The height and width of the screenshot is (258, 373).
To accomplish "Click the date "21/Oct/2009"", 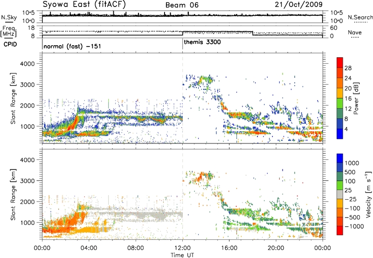I will click(299, 4).
